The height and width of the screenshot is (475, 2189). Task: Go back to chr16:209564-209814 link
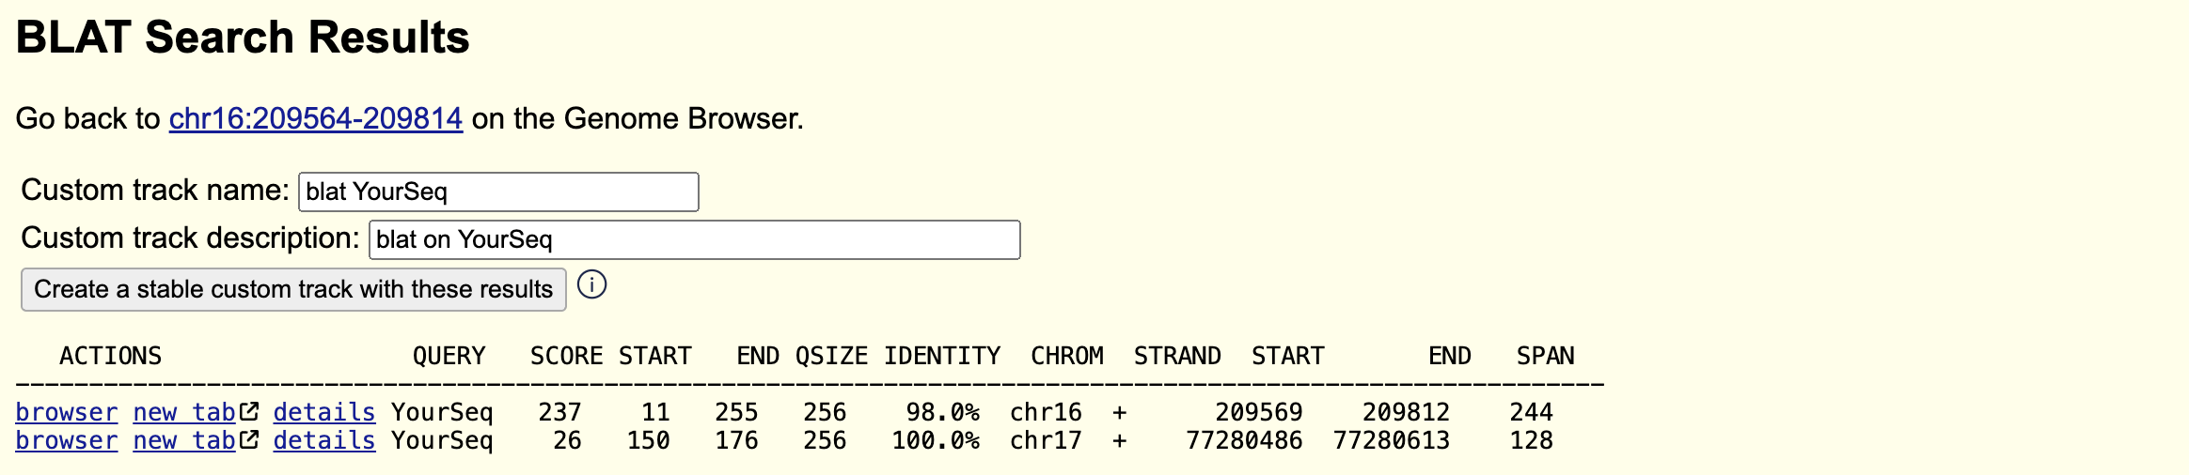(315, 118)
